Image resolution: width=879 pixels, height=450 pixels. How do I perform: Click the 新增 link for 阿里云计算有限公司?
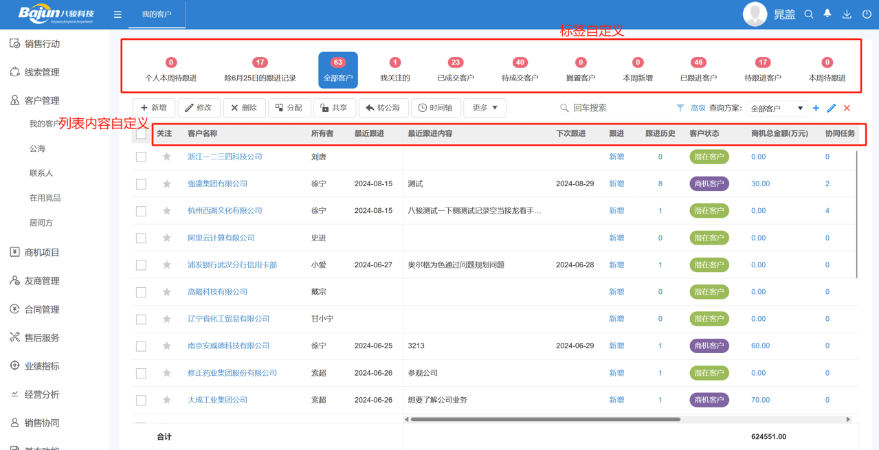pyautogui.click(x=616, y=238)
